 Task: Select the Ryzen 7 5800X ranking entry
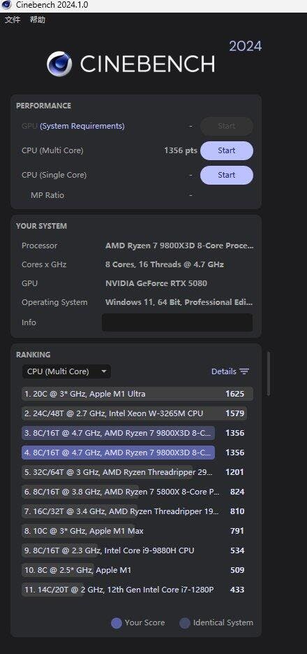[137, 492]
